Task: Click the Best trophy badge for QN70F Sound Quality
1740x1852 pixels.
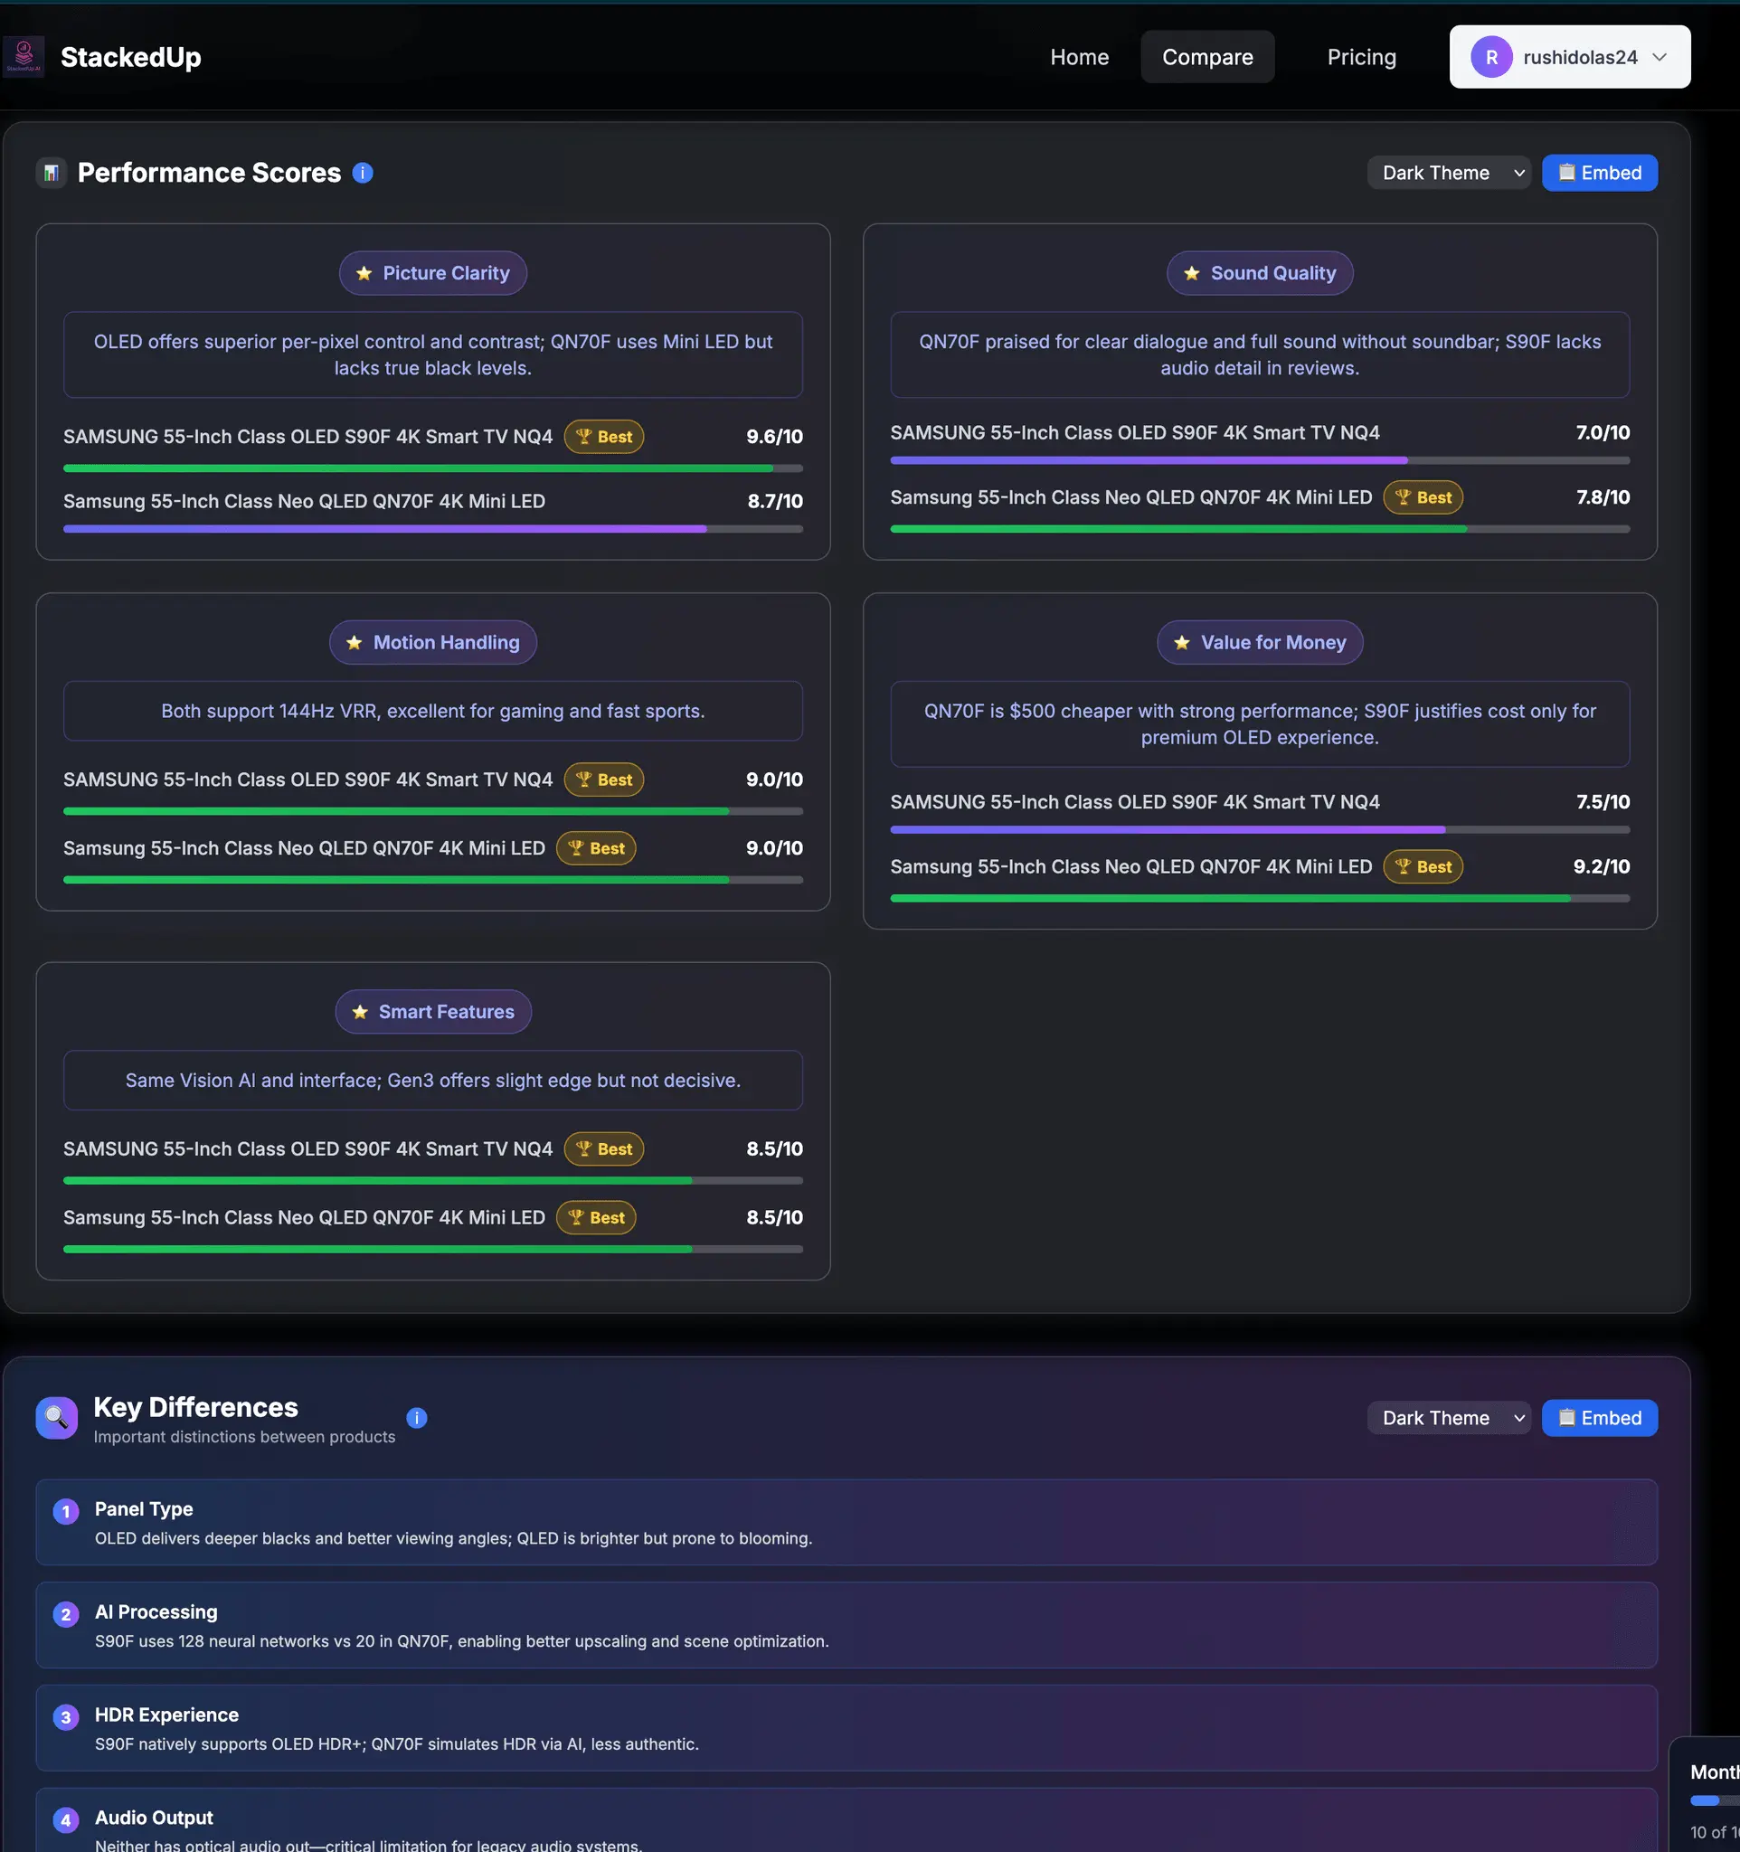Action: 1423,497
